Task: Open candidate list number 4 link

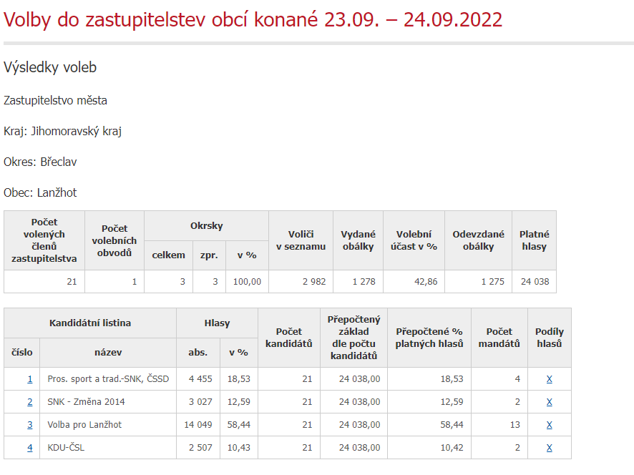Action: tap(29, 448)
